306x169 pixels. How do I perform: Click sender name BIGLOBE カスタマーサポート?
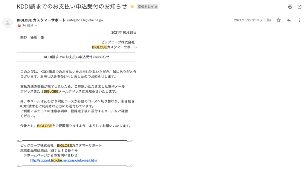pyautogui.click(x=41, y=20)
